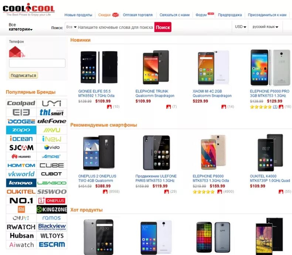Open the OnePlus brand logo
Image resolution: width=292 pixels, height=255 pixels.
52,201
